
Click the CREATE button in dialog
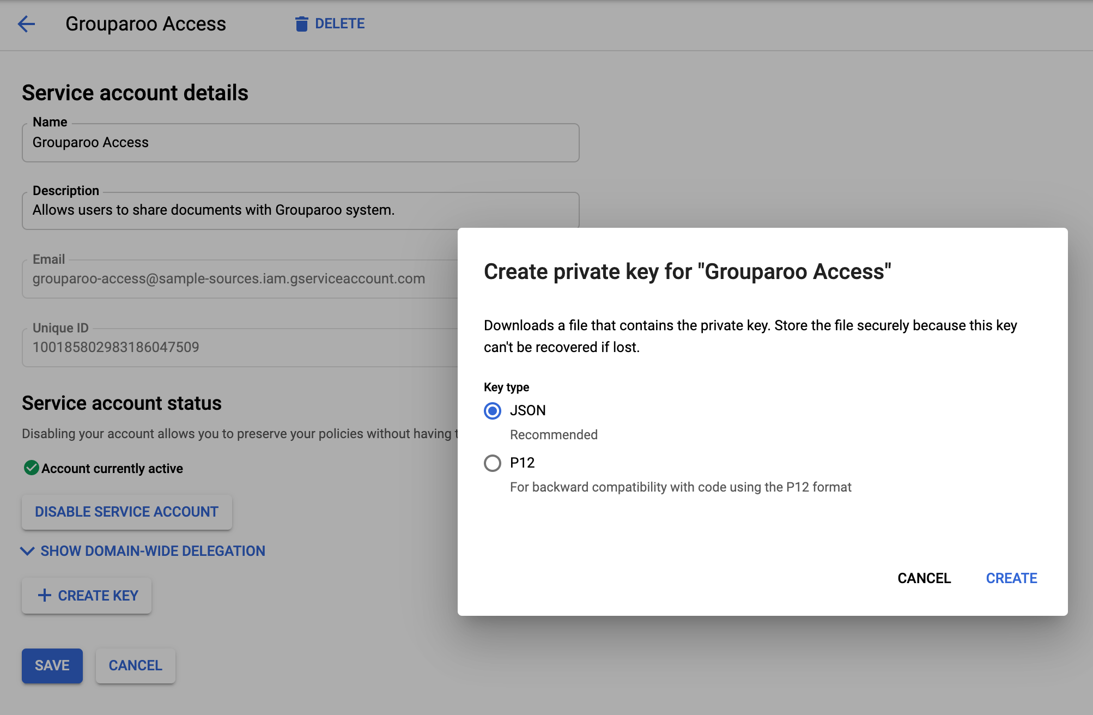click(x=1012, y=578)
